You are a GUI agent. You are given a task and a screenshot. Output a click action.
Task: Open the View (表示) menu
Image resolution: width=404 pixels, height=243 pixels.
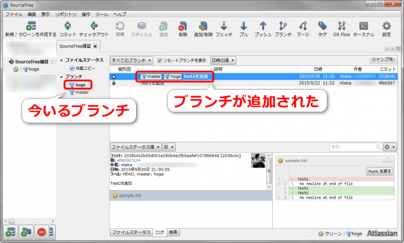tap(46, 14)
